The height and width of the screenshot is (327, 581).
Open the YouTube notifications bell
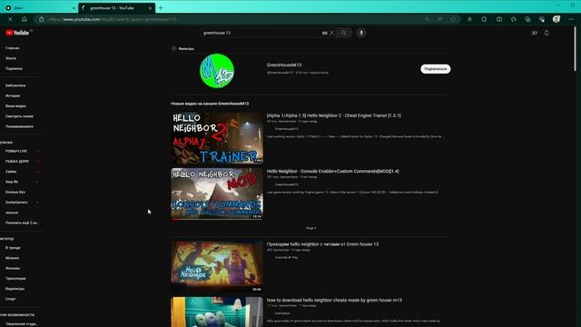point(547,33)
